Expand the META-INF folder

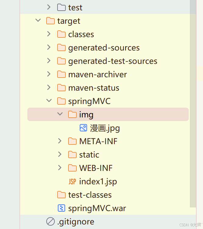tap(60, 141)
